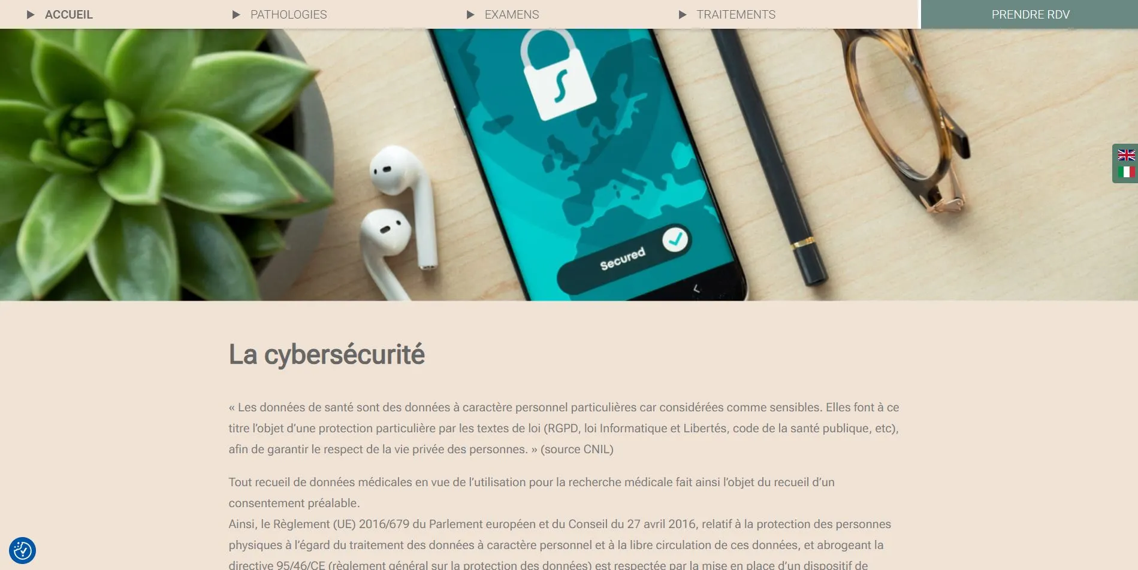Click the triangle arrow beside ACCUEIL
1138x570 pixels.
tap(31, 14)
